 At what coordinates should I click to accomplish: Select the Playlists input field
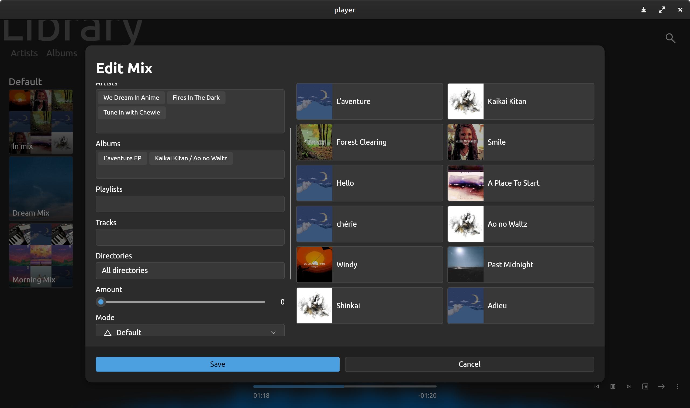(x=190, y=203)
